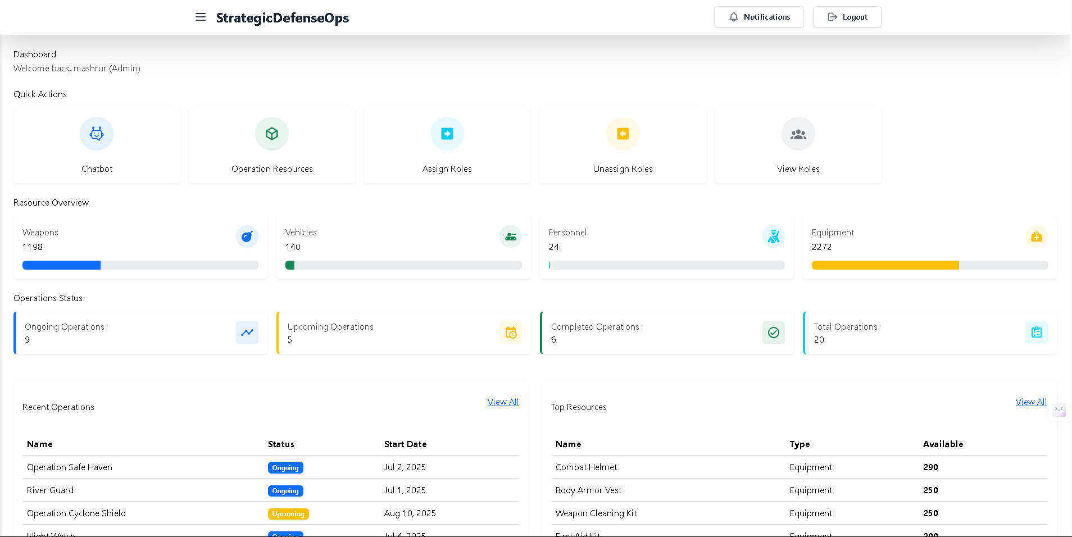The image size is (1072, 537).
Task: Click the Unassign Roles arrow icon
Action: (623, 134)
